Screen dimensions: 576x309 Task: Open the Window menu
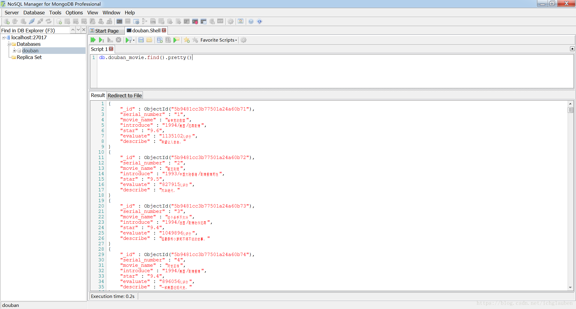tap(111, 13)
